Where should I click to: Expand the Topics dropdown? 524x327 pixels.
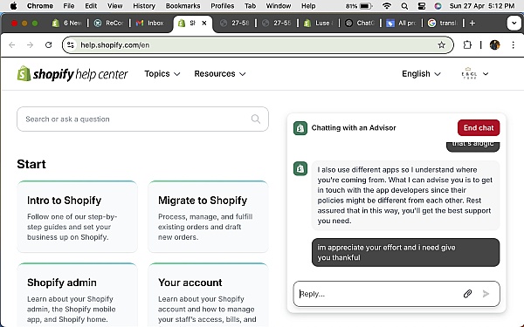(162, 74)
